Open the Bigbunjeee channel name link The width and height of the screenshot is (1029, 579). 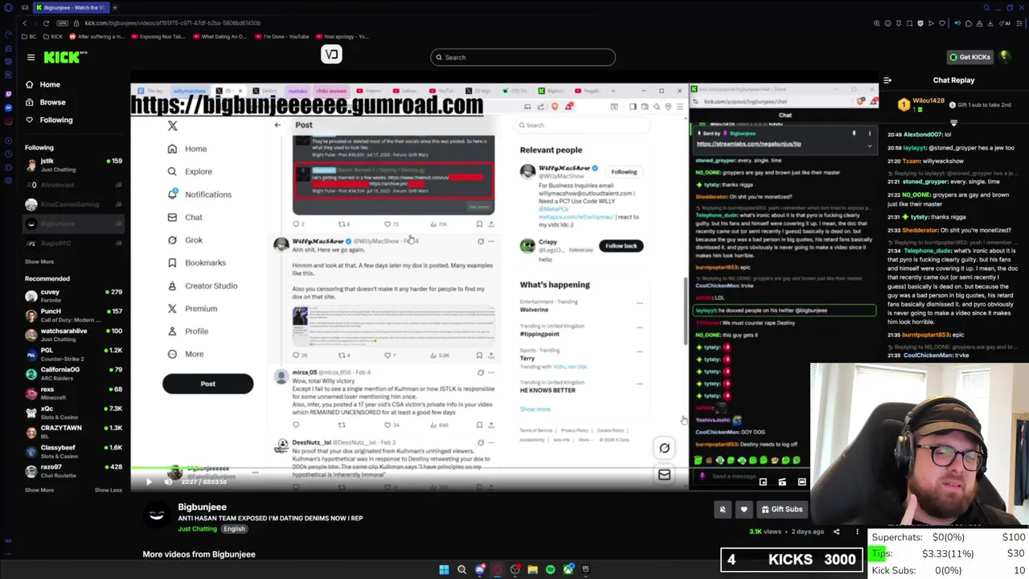(202, 507)
